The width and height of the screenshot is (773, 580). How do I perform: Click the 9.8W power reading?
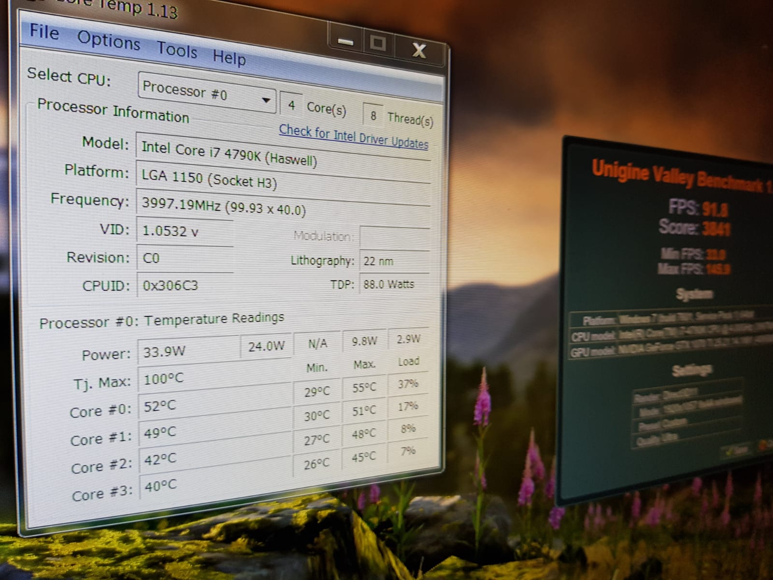pyautogui.click(x=365, y=341)
